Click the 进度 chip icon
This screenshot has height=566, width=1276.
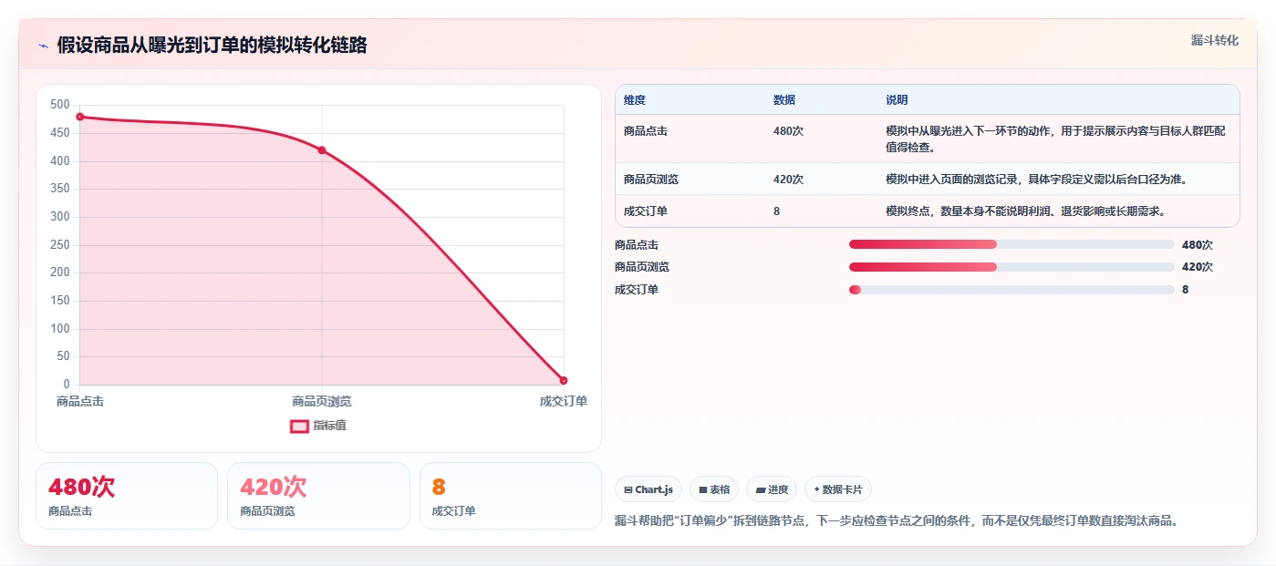tap(760, 489)
